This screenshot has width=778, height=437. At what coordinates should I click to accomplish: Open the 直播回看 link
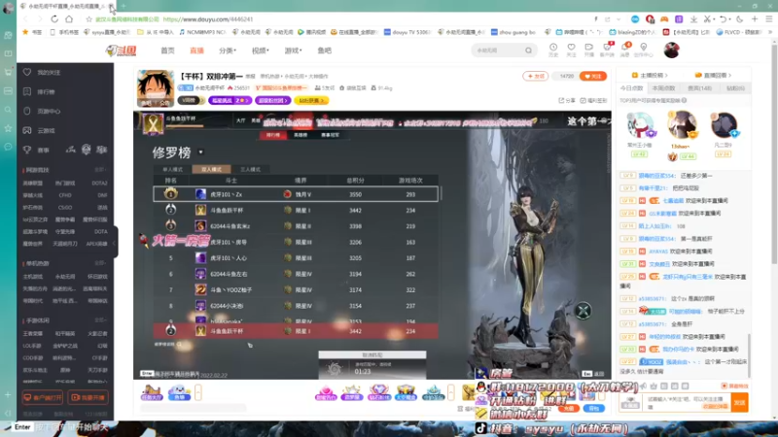(713, 76)
